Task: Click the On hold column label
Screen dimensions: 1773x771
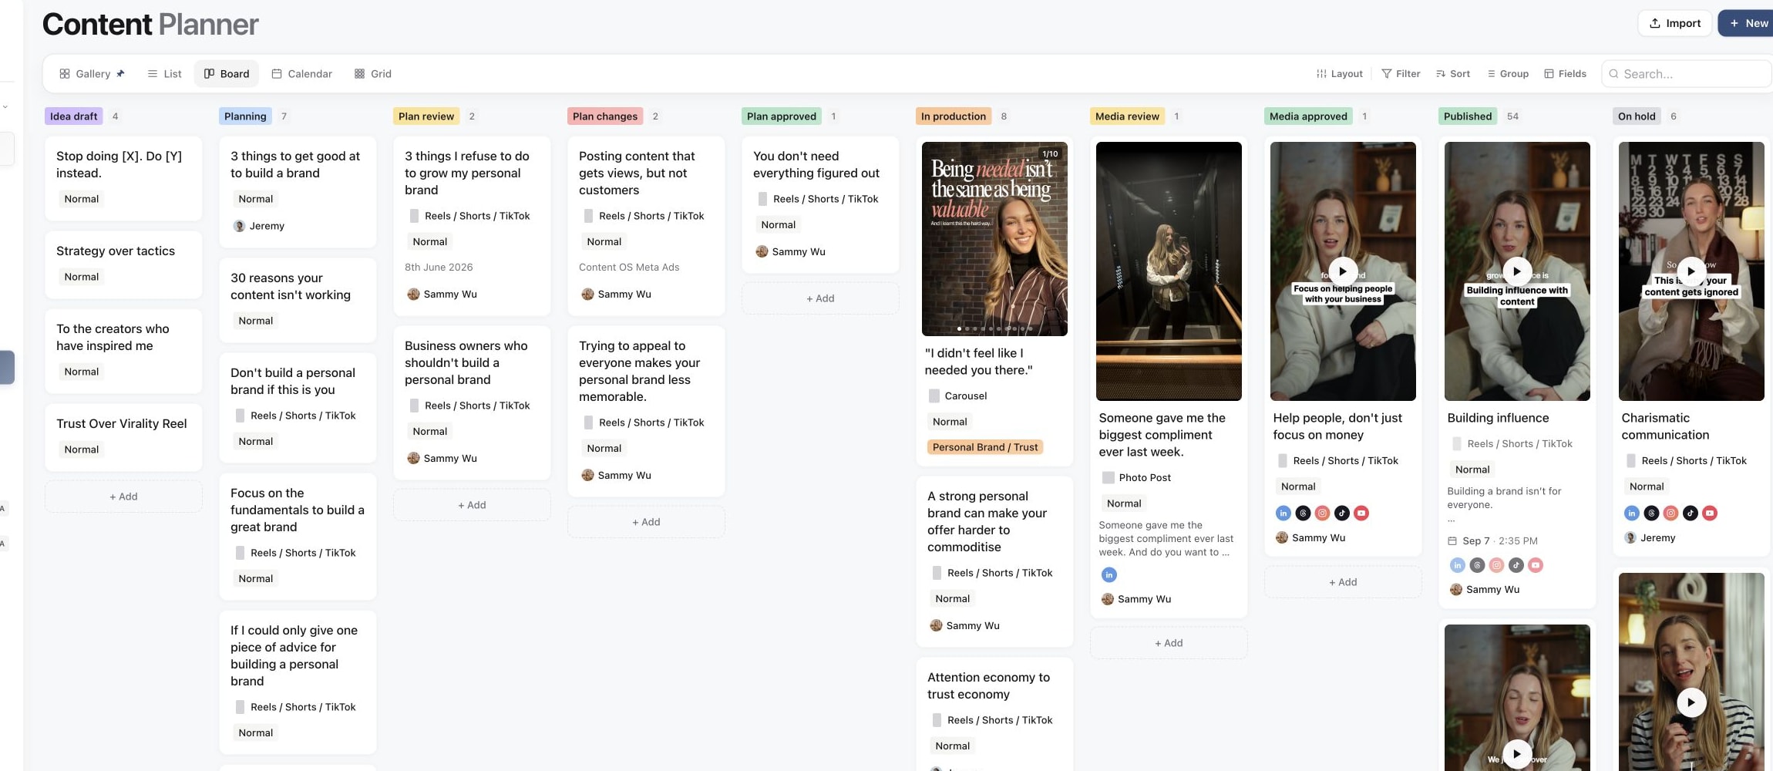Action: pyautogui.click(x=1637, y=116)
